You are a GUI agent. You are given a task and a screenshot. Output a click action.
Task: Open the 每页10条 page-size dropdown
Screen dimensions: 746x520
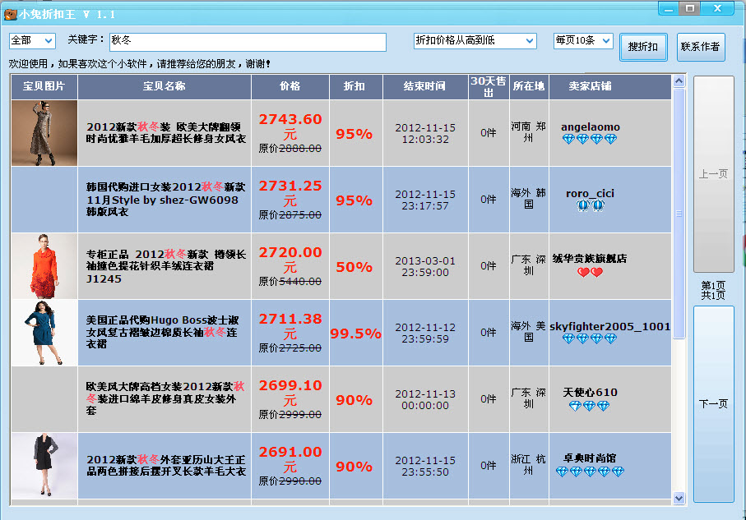coord(583,41)
